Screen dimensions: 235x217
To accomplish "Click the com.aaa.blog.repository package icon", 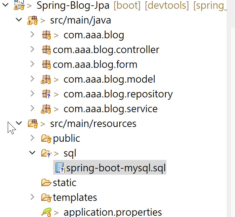I will click(x=46, y=94).
